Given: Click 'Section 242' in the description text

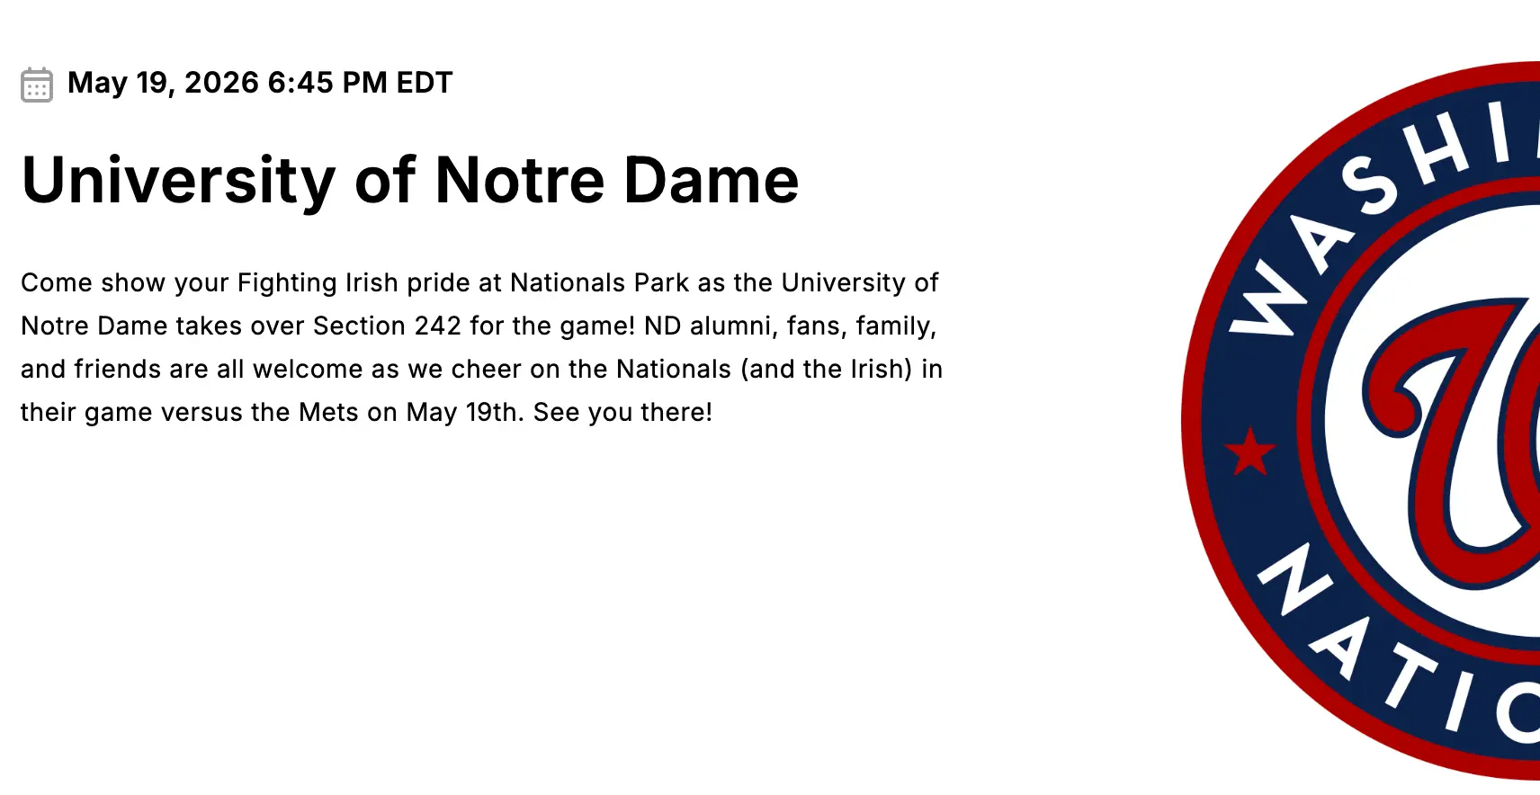Looking at the screenshot, I should (x=387, y=326).
